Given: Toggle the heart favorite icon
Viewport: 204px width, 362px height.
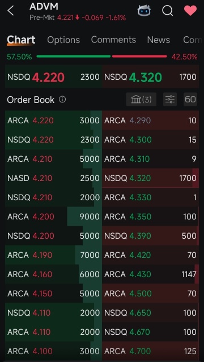Looking at the screenshot, I should (190, 11).
